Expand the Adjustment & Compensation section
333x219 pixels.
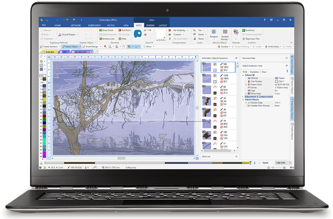(243, 97)
